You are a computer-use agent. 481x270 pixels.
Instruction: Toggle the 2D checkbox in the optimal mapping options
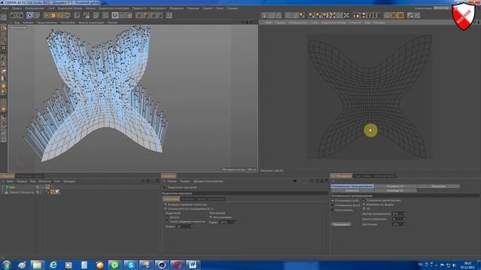tap(364, 208)
